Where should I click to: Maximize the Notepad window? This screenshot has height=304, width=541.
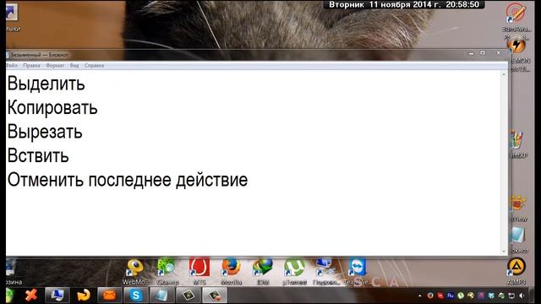coord(483,53)
